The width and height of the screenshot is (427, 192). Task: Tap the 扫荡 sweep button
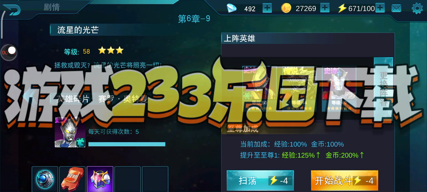point(260,181)
